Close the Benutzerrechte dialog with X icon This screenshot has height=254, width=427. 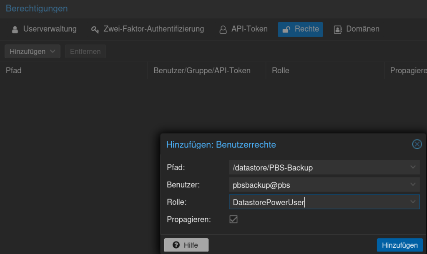pos(417,144)
